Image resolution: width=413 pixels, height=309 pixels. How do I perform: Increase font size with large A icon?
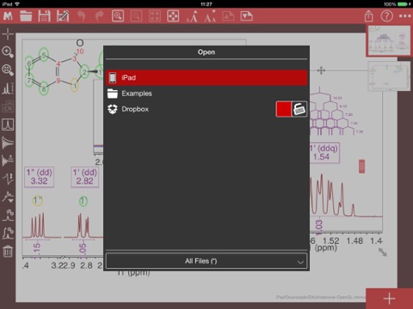pos(192,16)
